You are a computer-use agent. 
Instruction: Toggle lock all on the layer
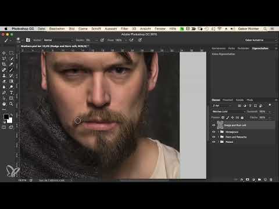point(242,117)
